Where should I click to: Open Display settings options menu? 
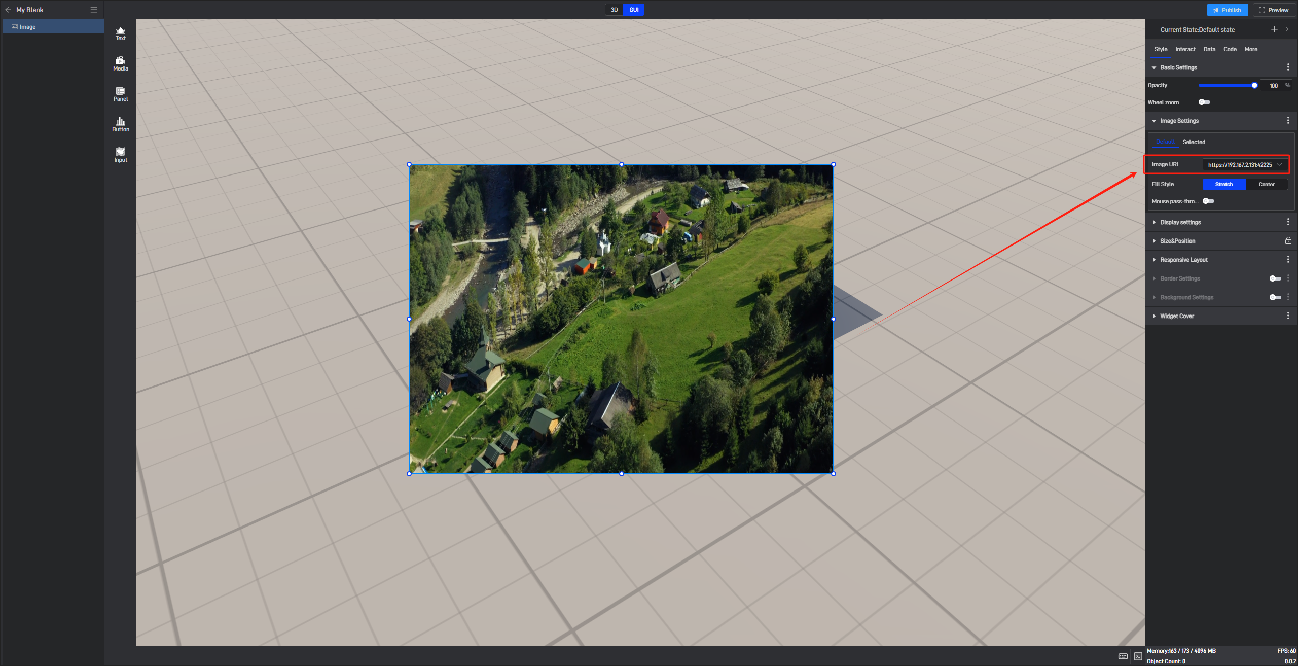(x=1288, y=222)
